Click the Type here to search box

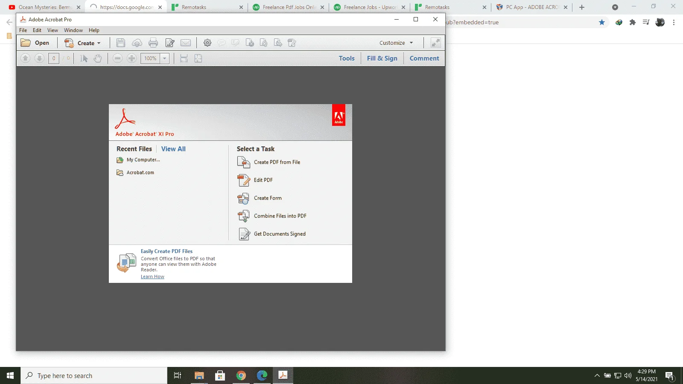tap(94, 375)
